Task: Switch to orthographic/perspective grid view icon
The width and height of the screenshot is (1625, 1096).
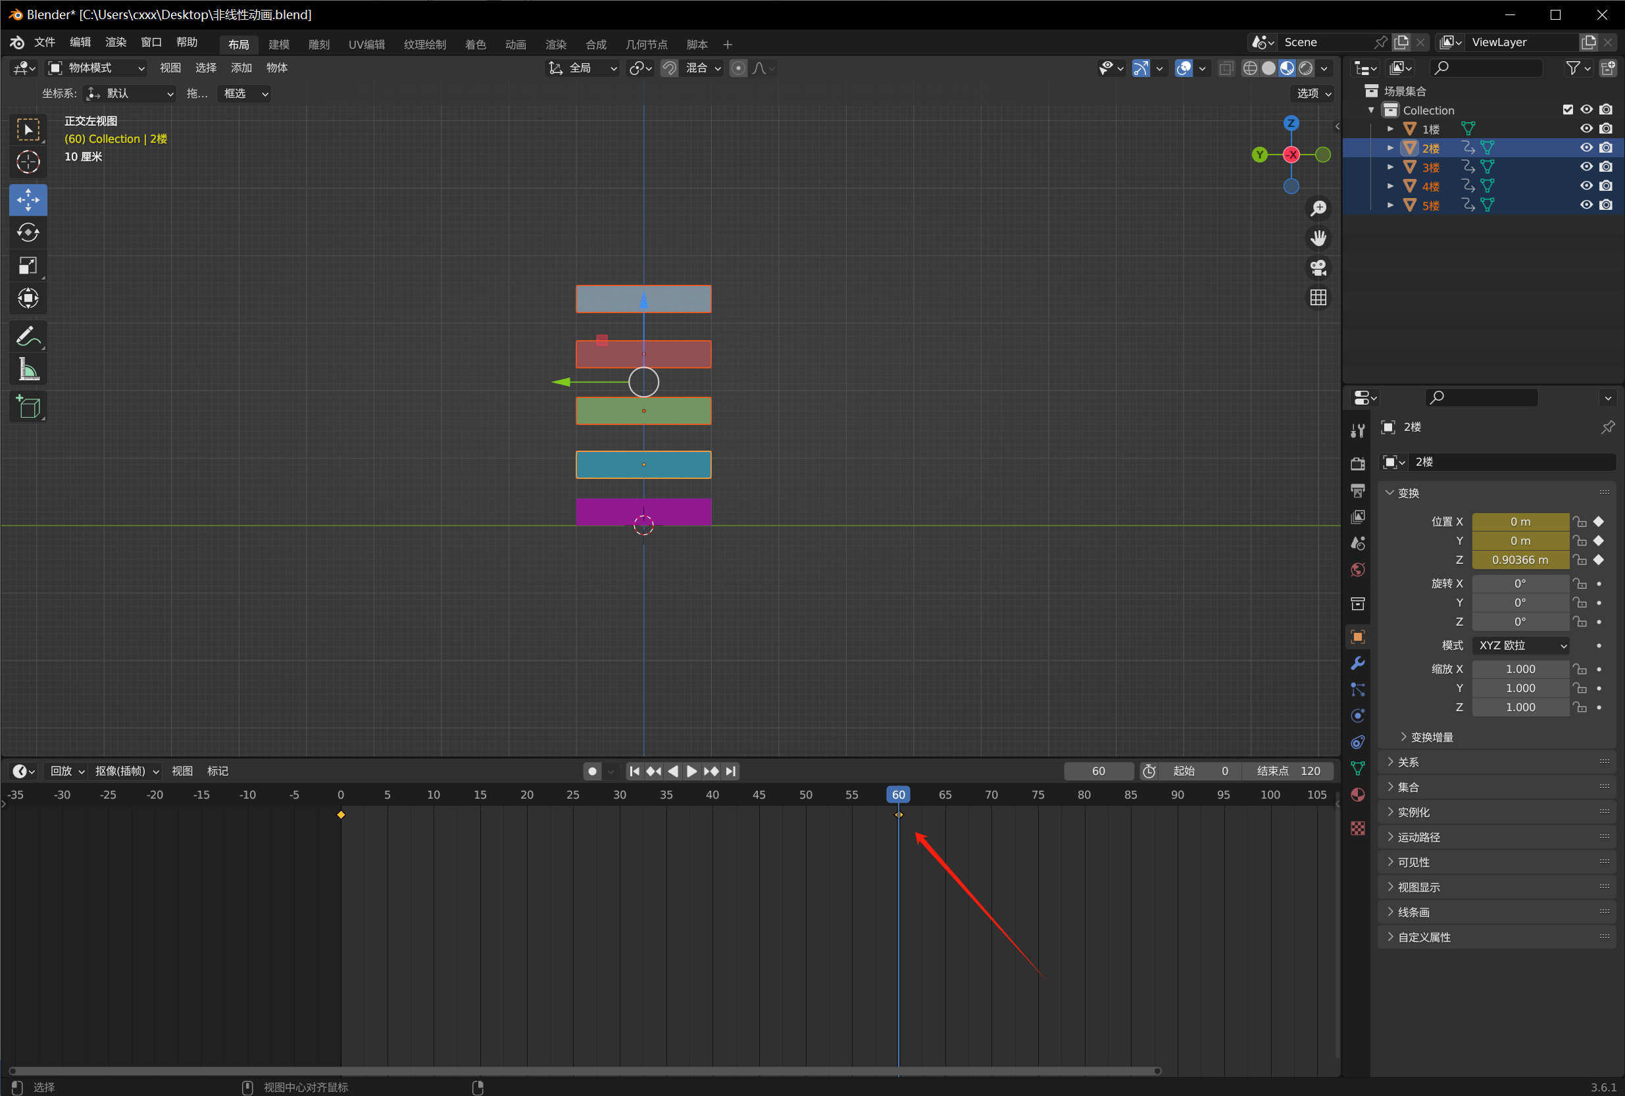Action: pos(1318,298)
